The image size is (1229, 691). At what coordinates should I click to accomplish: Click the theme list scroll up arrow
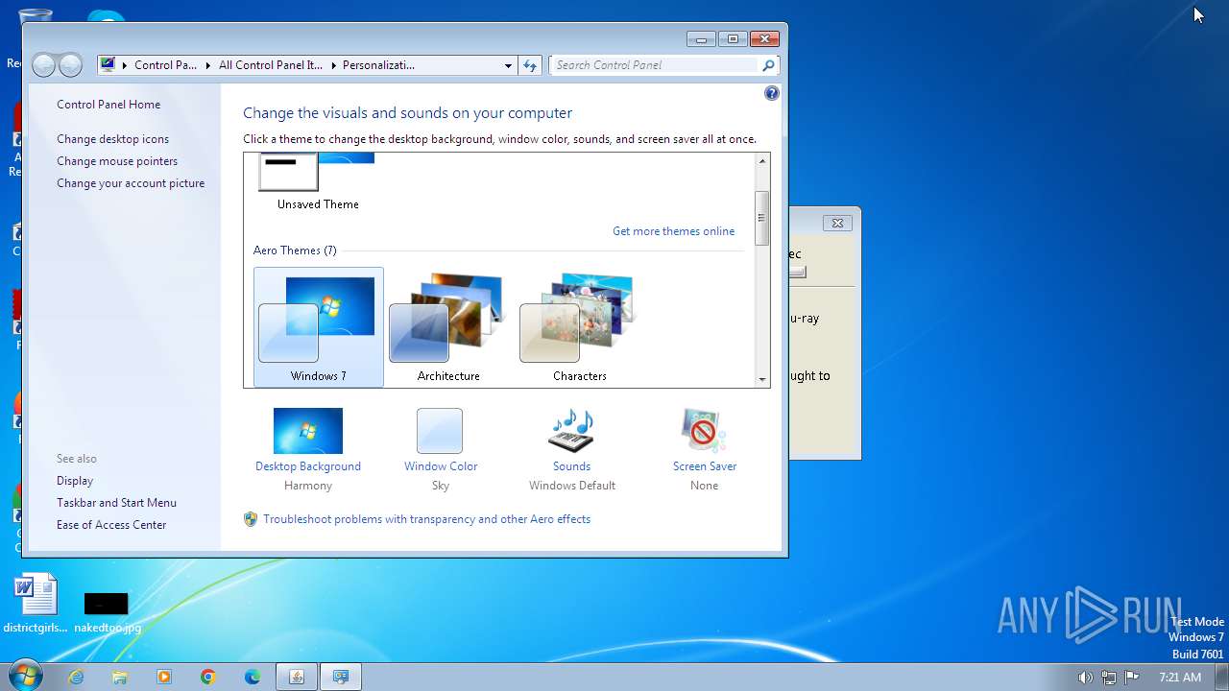point(762,161)
